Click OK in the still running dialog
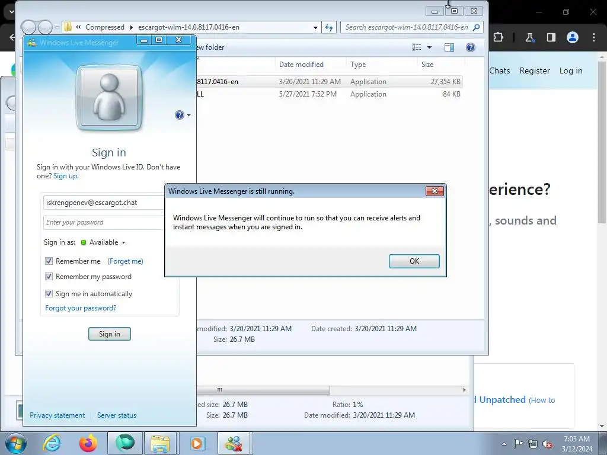This screenshot has height=455, width=607. coord(414,261)
